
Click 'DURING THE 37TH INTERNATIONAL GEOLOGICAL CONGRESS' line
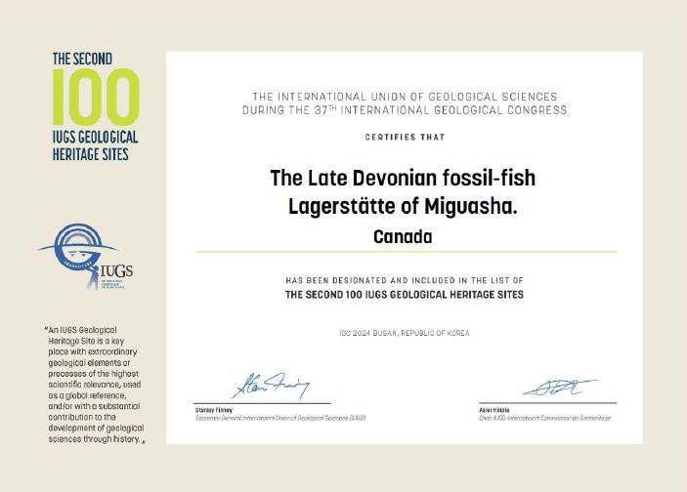coord(405,110)
